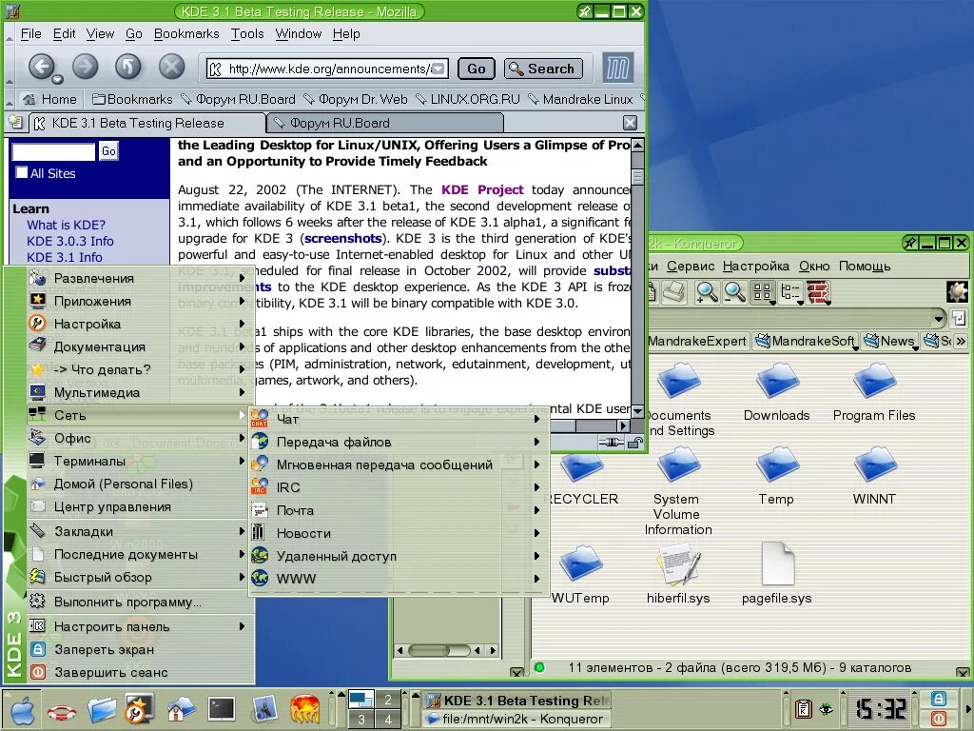Open the WINNT folder in Konqueror
974x731 pixels.
(x=874, y=464)
